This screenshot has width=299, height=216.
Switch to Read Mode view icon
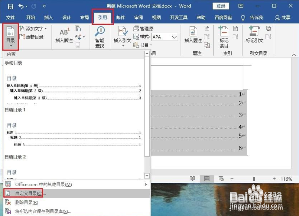[x=192, y=179]
